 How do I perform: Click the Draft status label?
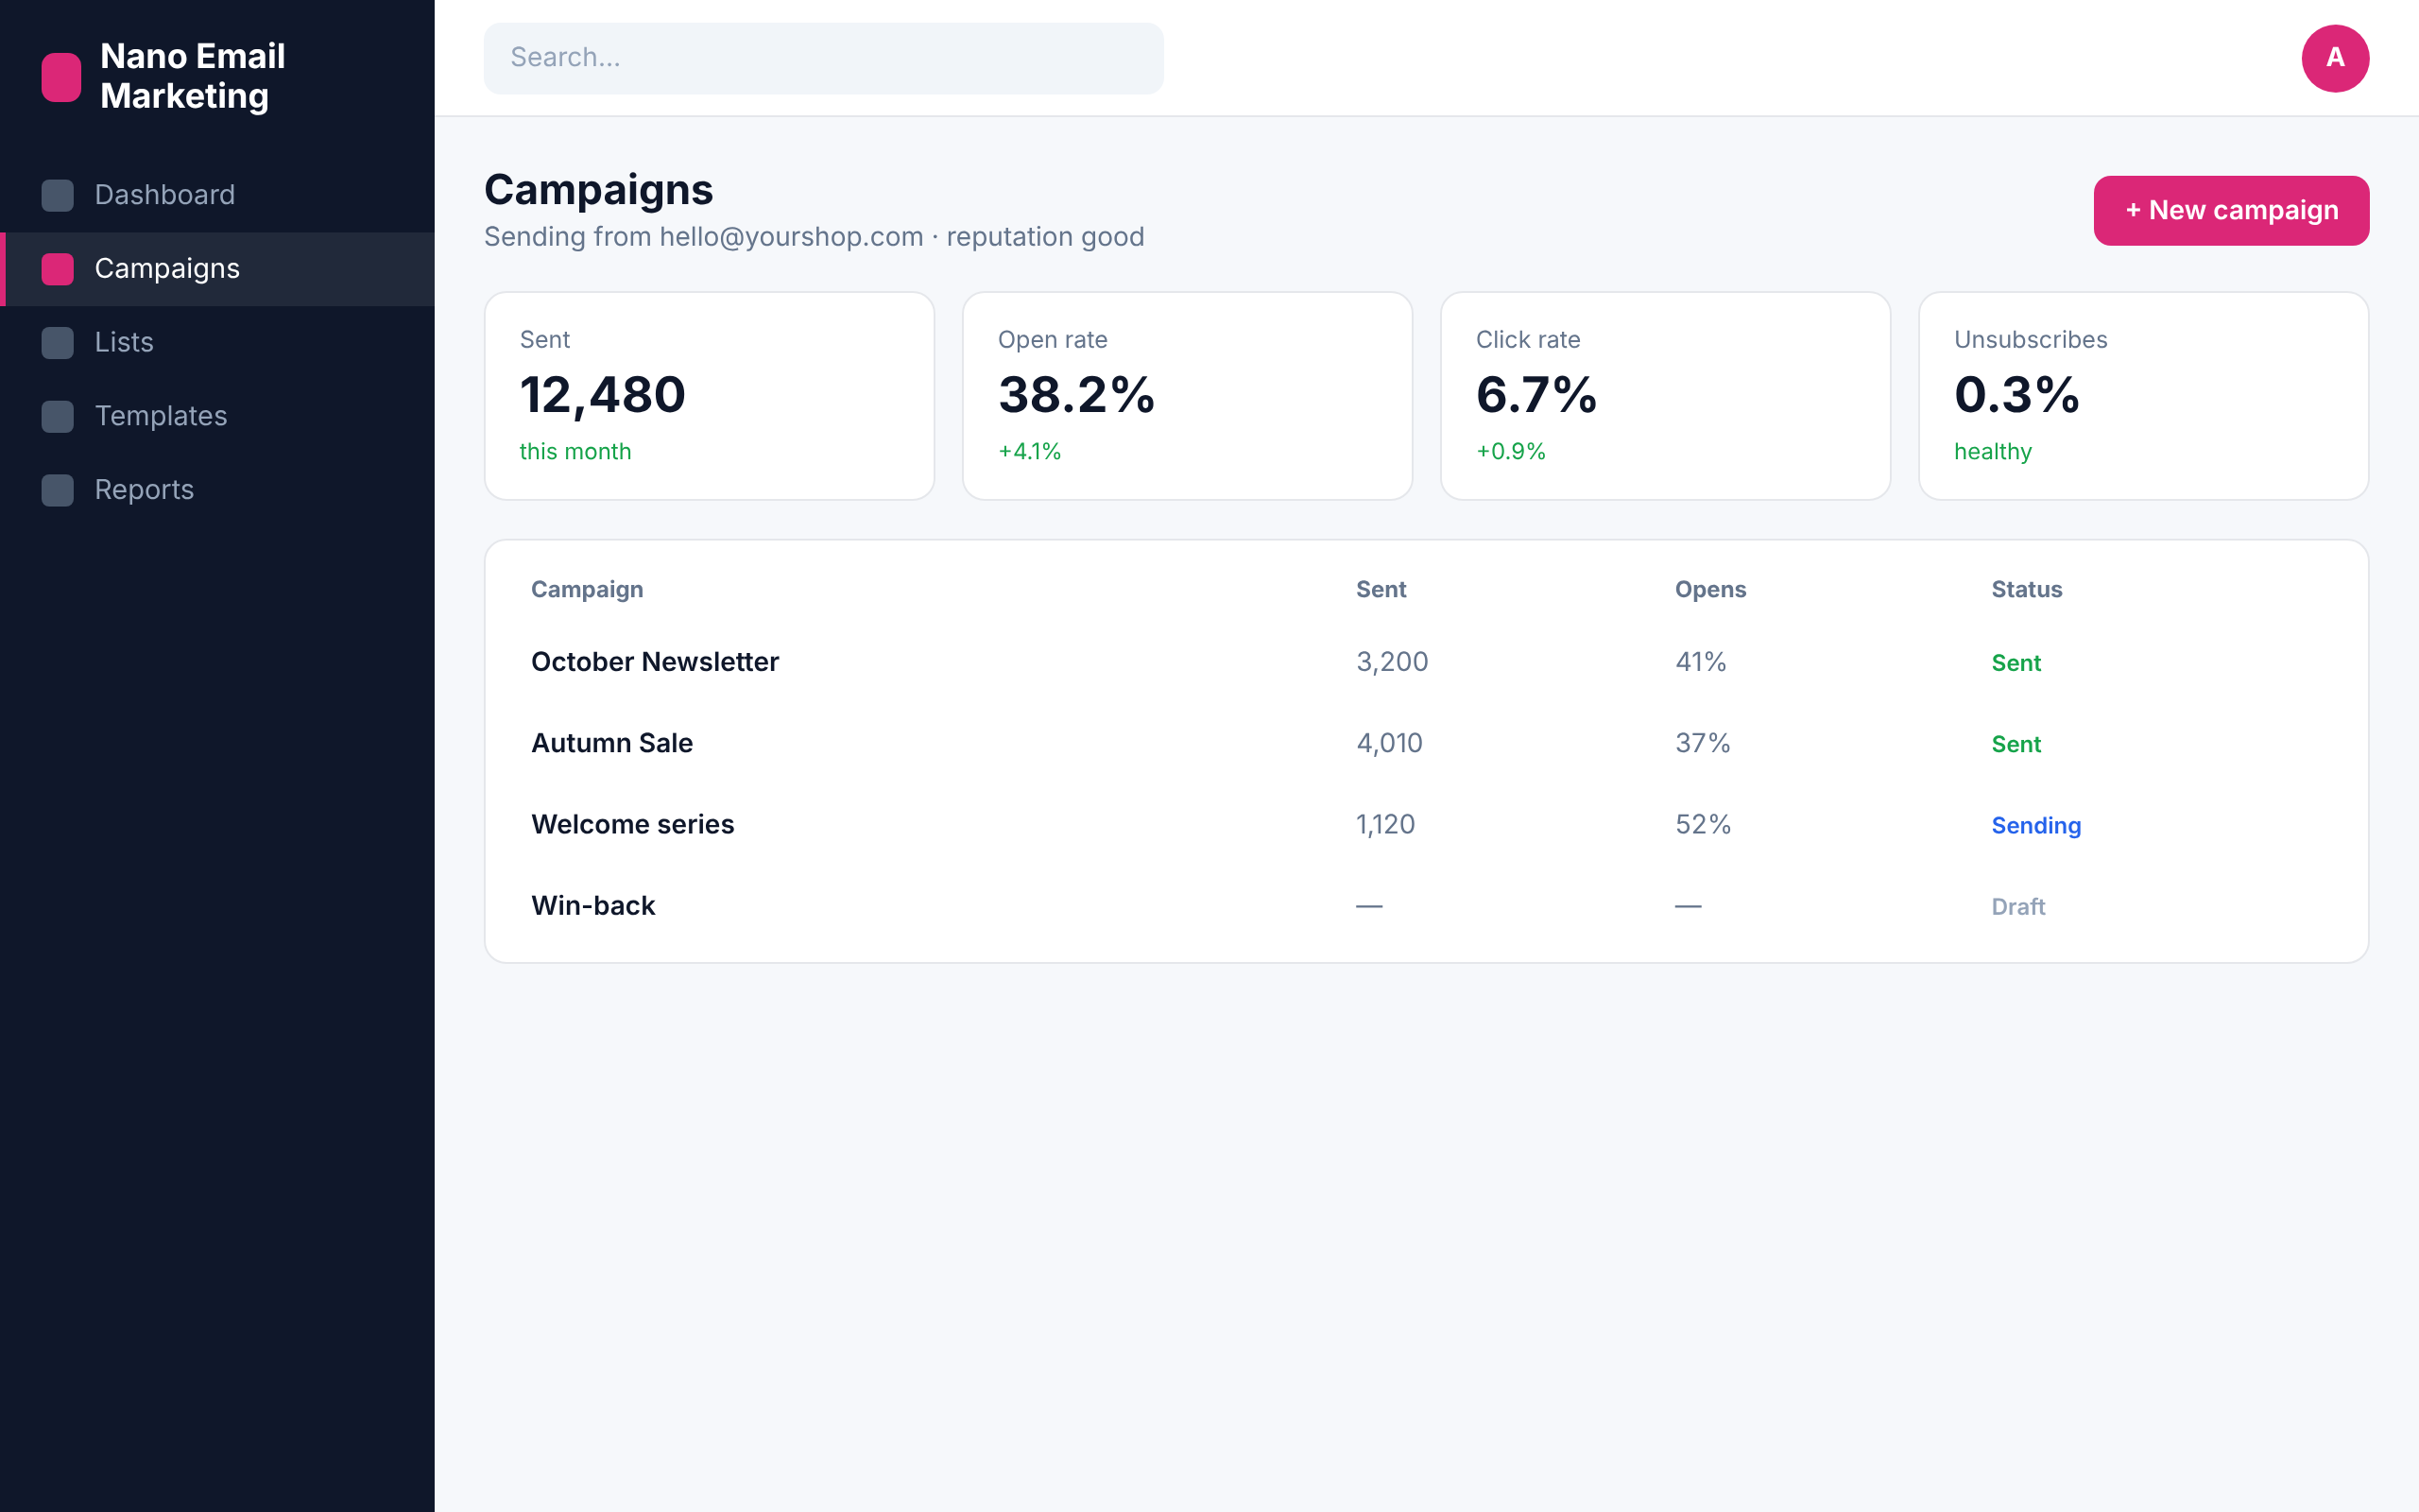[2018, 907]
